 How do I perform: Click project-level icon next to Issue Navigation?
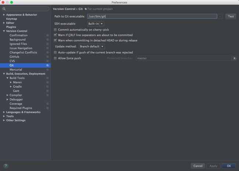point(47,48)
